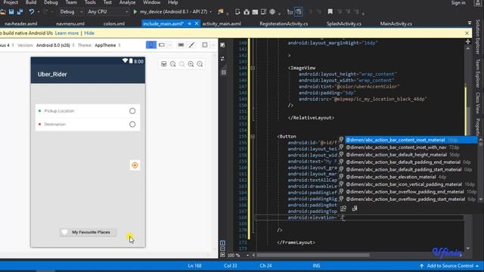
Task: Click the Hide link in info bar
Action: pos(89,33)
